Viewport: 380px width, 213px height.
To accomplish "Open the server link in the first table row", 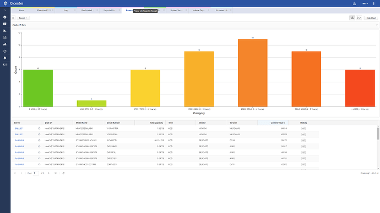I will point(19,128).
